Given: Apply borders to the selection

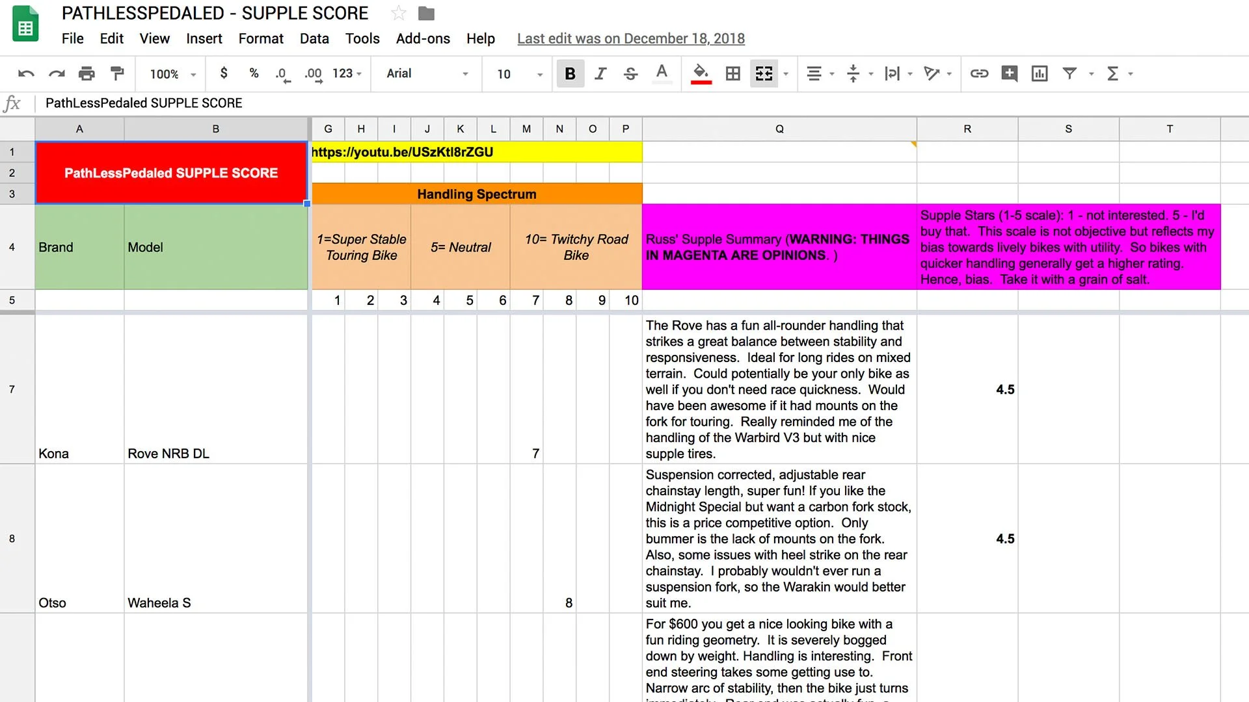Looking at the screenshot, I should click(732, 73).
